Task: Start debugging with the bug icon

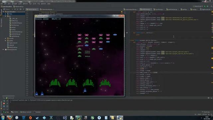Action: (208, 6)
